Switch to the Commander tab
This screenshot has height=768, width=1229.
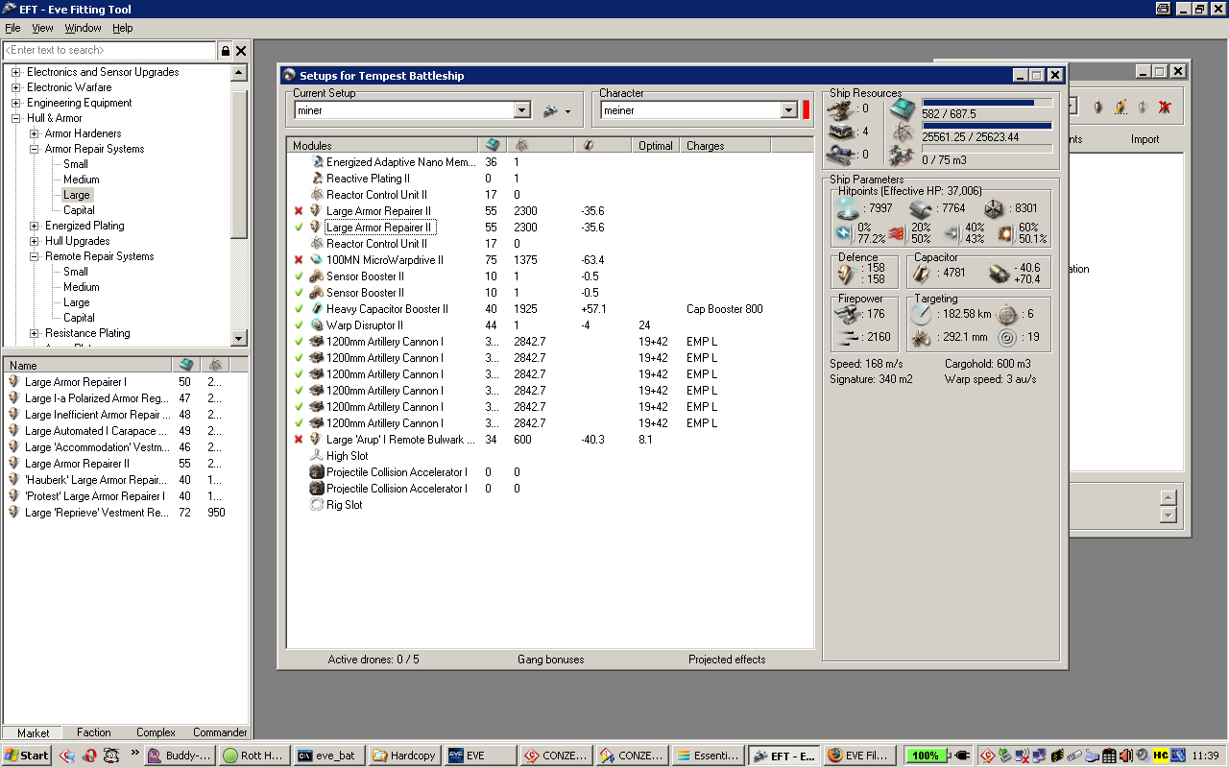[x=220, y=732]
